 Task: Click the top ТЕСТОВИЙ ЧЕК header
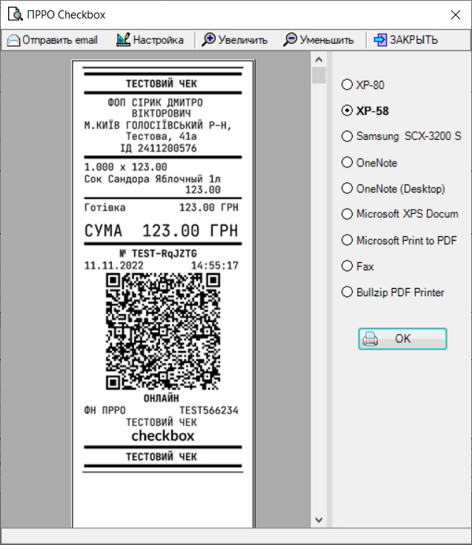[x=162, y=84]
